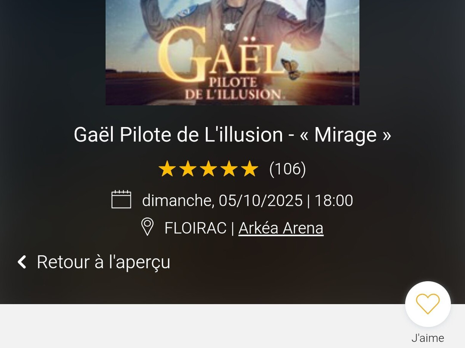Click the 18:00 show time
465x348 pixels.
pos(334,201)
